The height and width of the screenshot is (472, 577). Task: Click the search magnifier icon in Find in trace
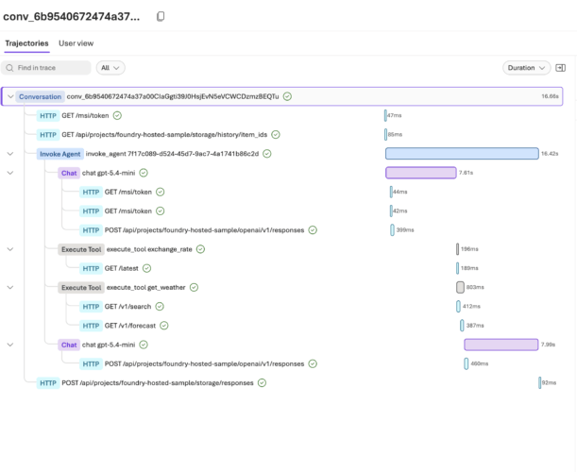pyautogui.click(x=10, y=68)
